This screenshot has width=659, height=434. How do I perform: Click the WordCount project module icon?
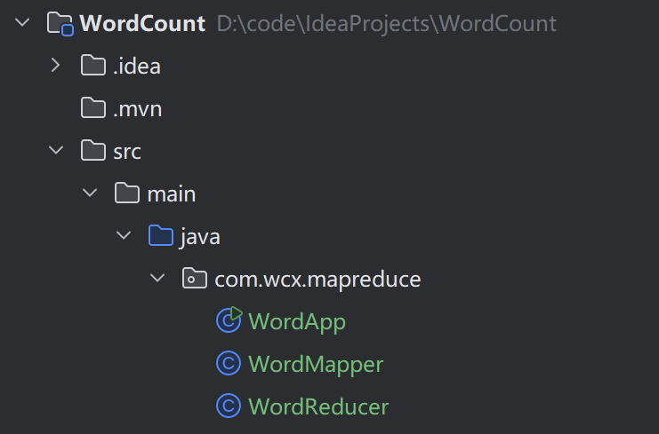pyautogui.click(x=60, y=23)
